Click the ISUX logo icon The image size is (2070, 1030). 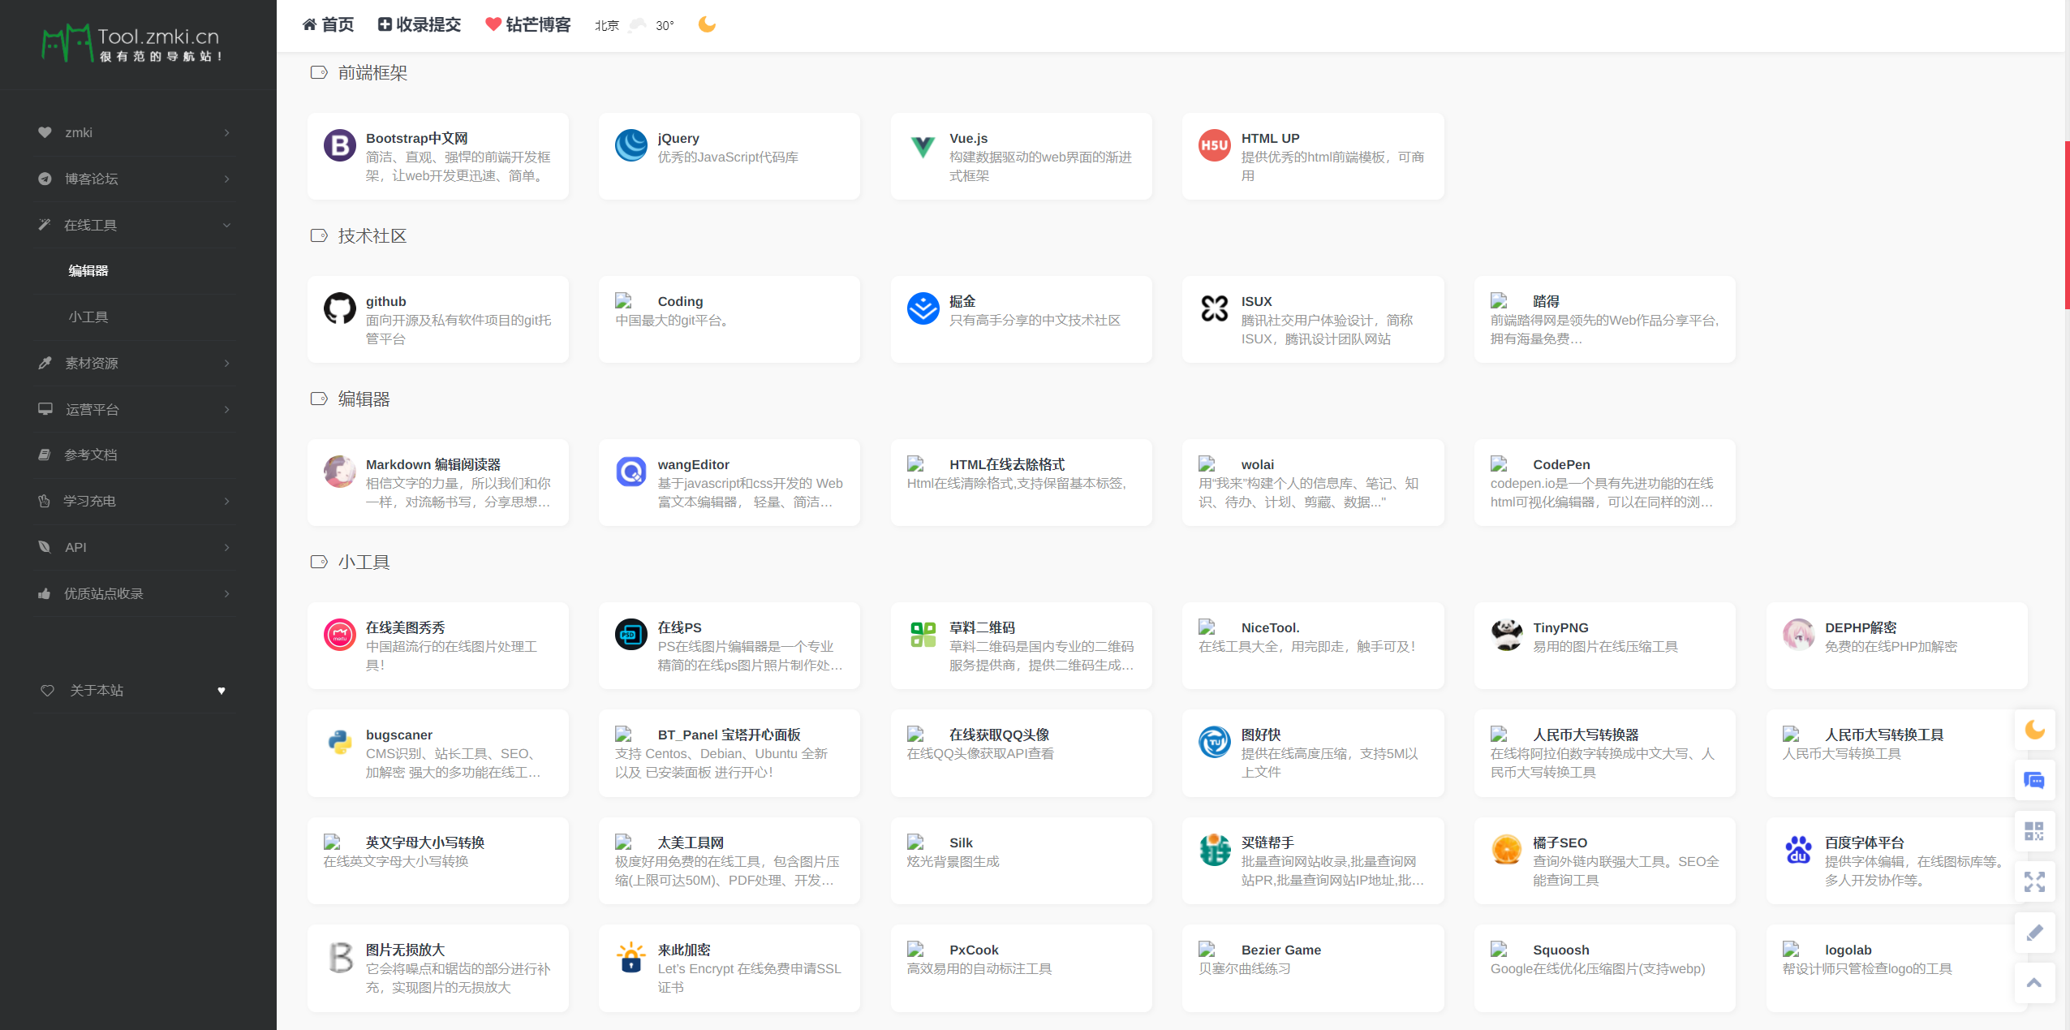[1215, 309]
